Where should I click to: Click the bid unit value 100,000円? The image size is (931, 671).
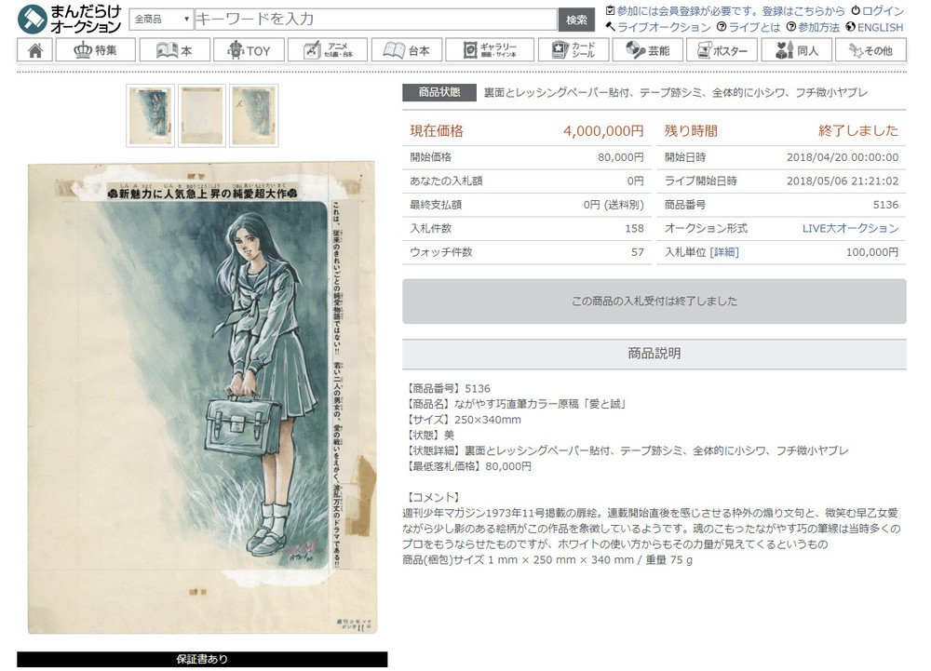871,252
